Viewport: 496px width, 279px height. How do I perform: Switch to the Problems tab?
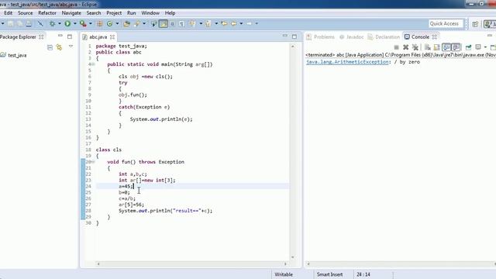[x=320, y=37]
